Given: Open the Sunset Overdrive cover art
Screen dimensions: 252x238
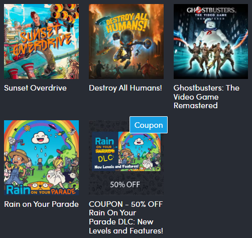Looking at the screenshot, I should tap(41, 41).
